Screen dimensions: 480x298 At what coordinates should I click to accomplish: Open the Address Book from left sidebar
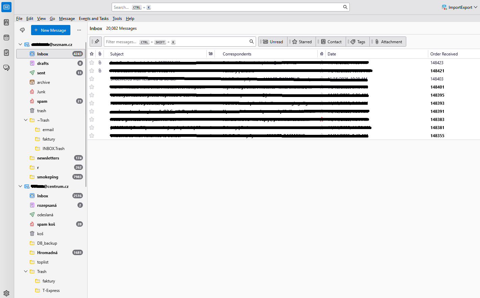(x=6, y=22)
